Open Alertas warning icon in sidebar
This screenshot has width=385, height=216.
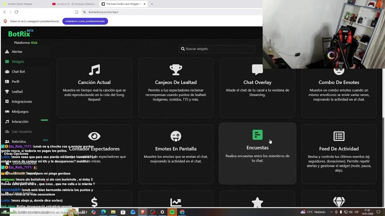tap(7, 52)
